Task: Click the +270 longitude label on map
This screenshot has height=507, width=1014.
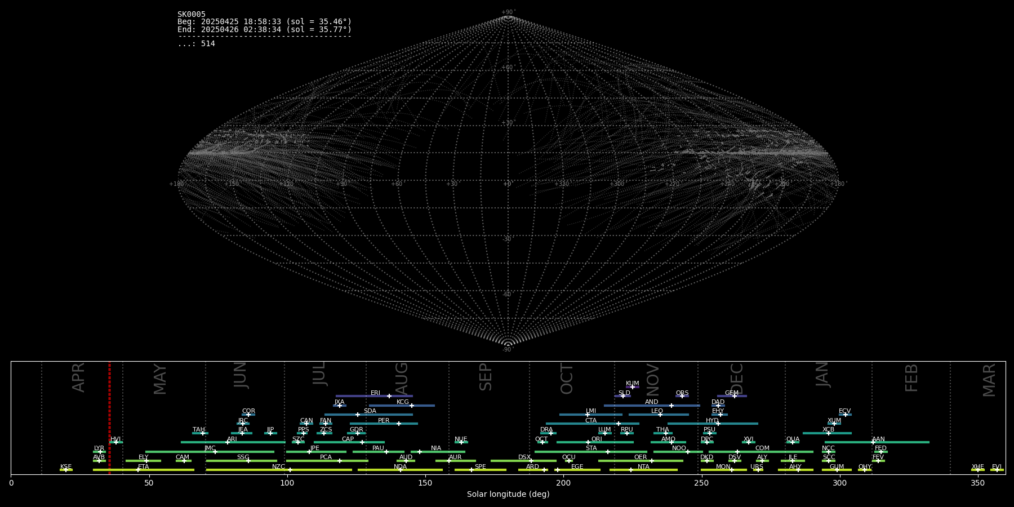Action: tap(672, 184)
